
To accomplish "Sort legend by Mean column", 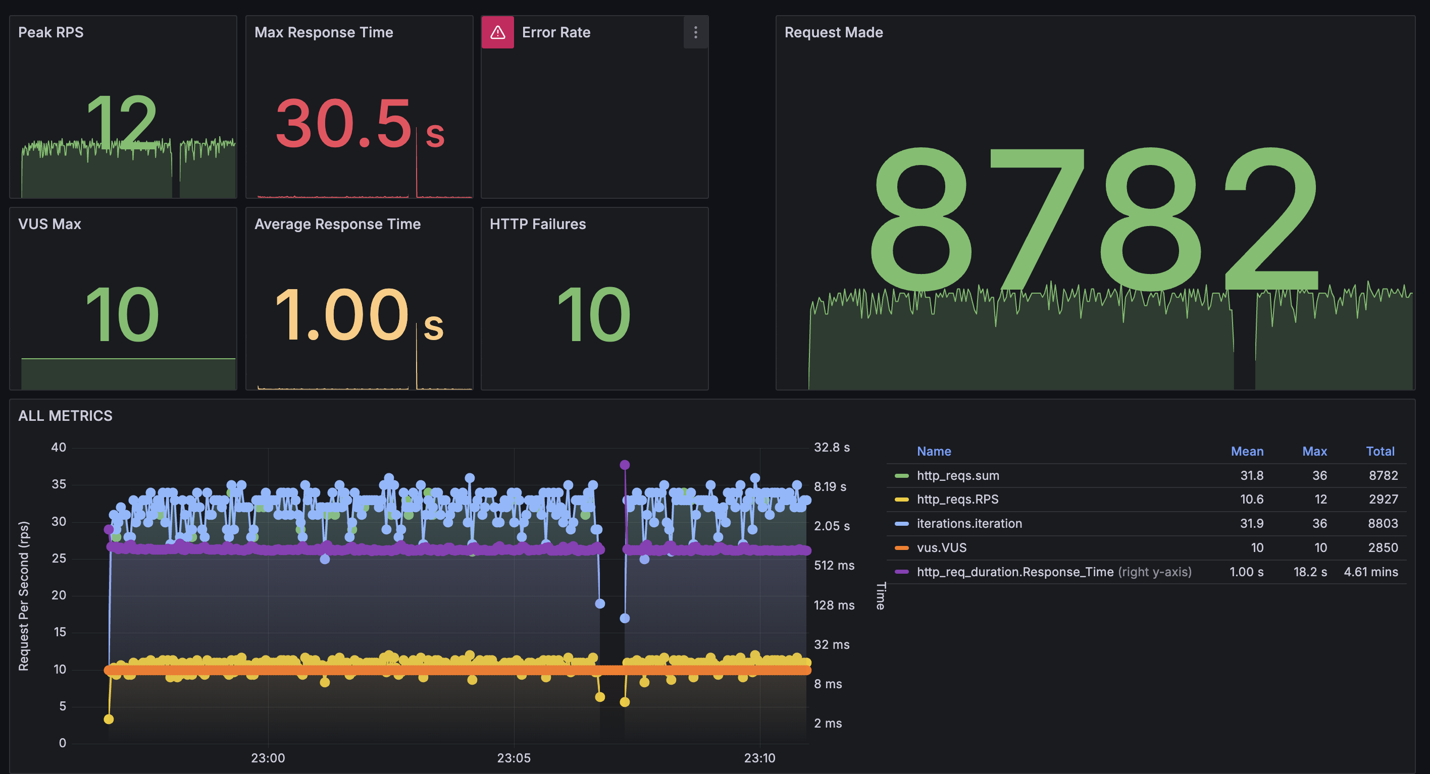I will (x=1247, y=451).
